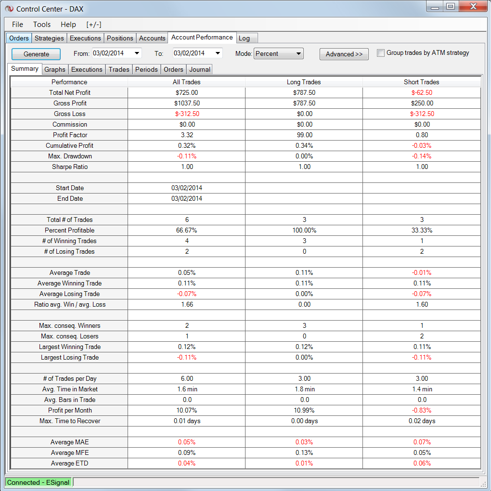Switch to the Accounts tab

pos(152,38)
